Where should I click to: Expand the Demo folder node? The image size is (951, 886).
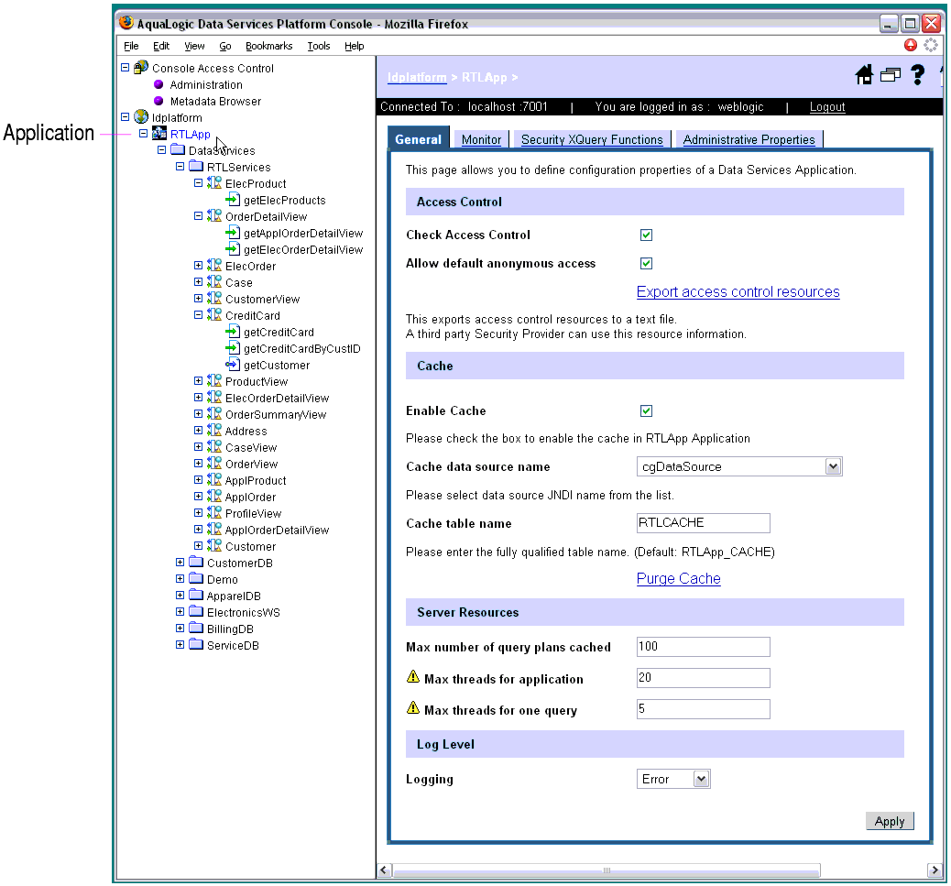180,578
